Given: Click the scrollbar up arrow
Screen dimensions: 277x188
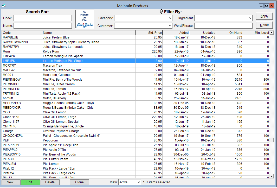Looking at the screenshot, I should pyautogui.click(x=272, y=33).
